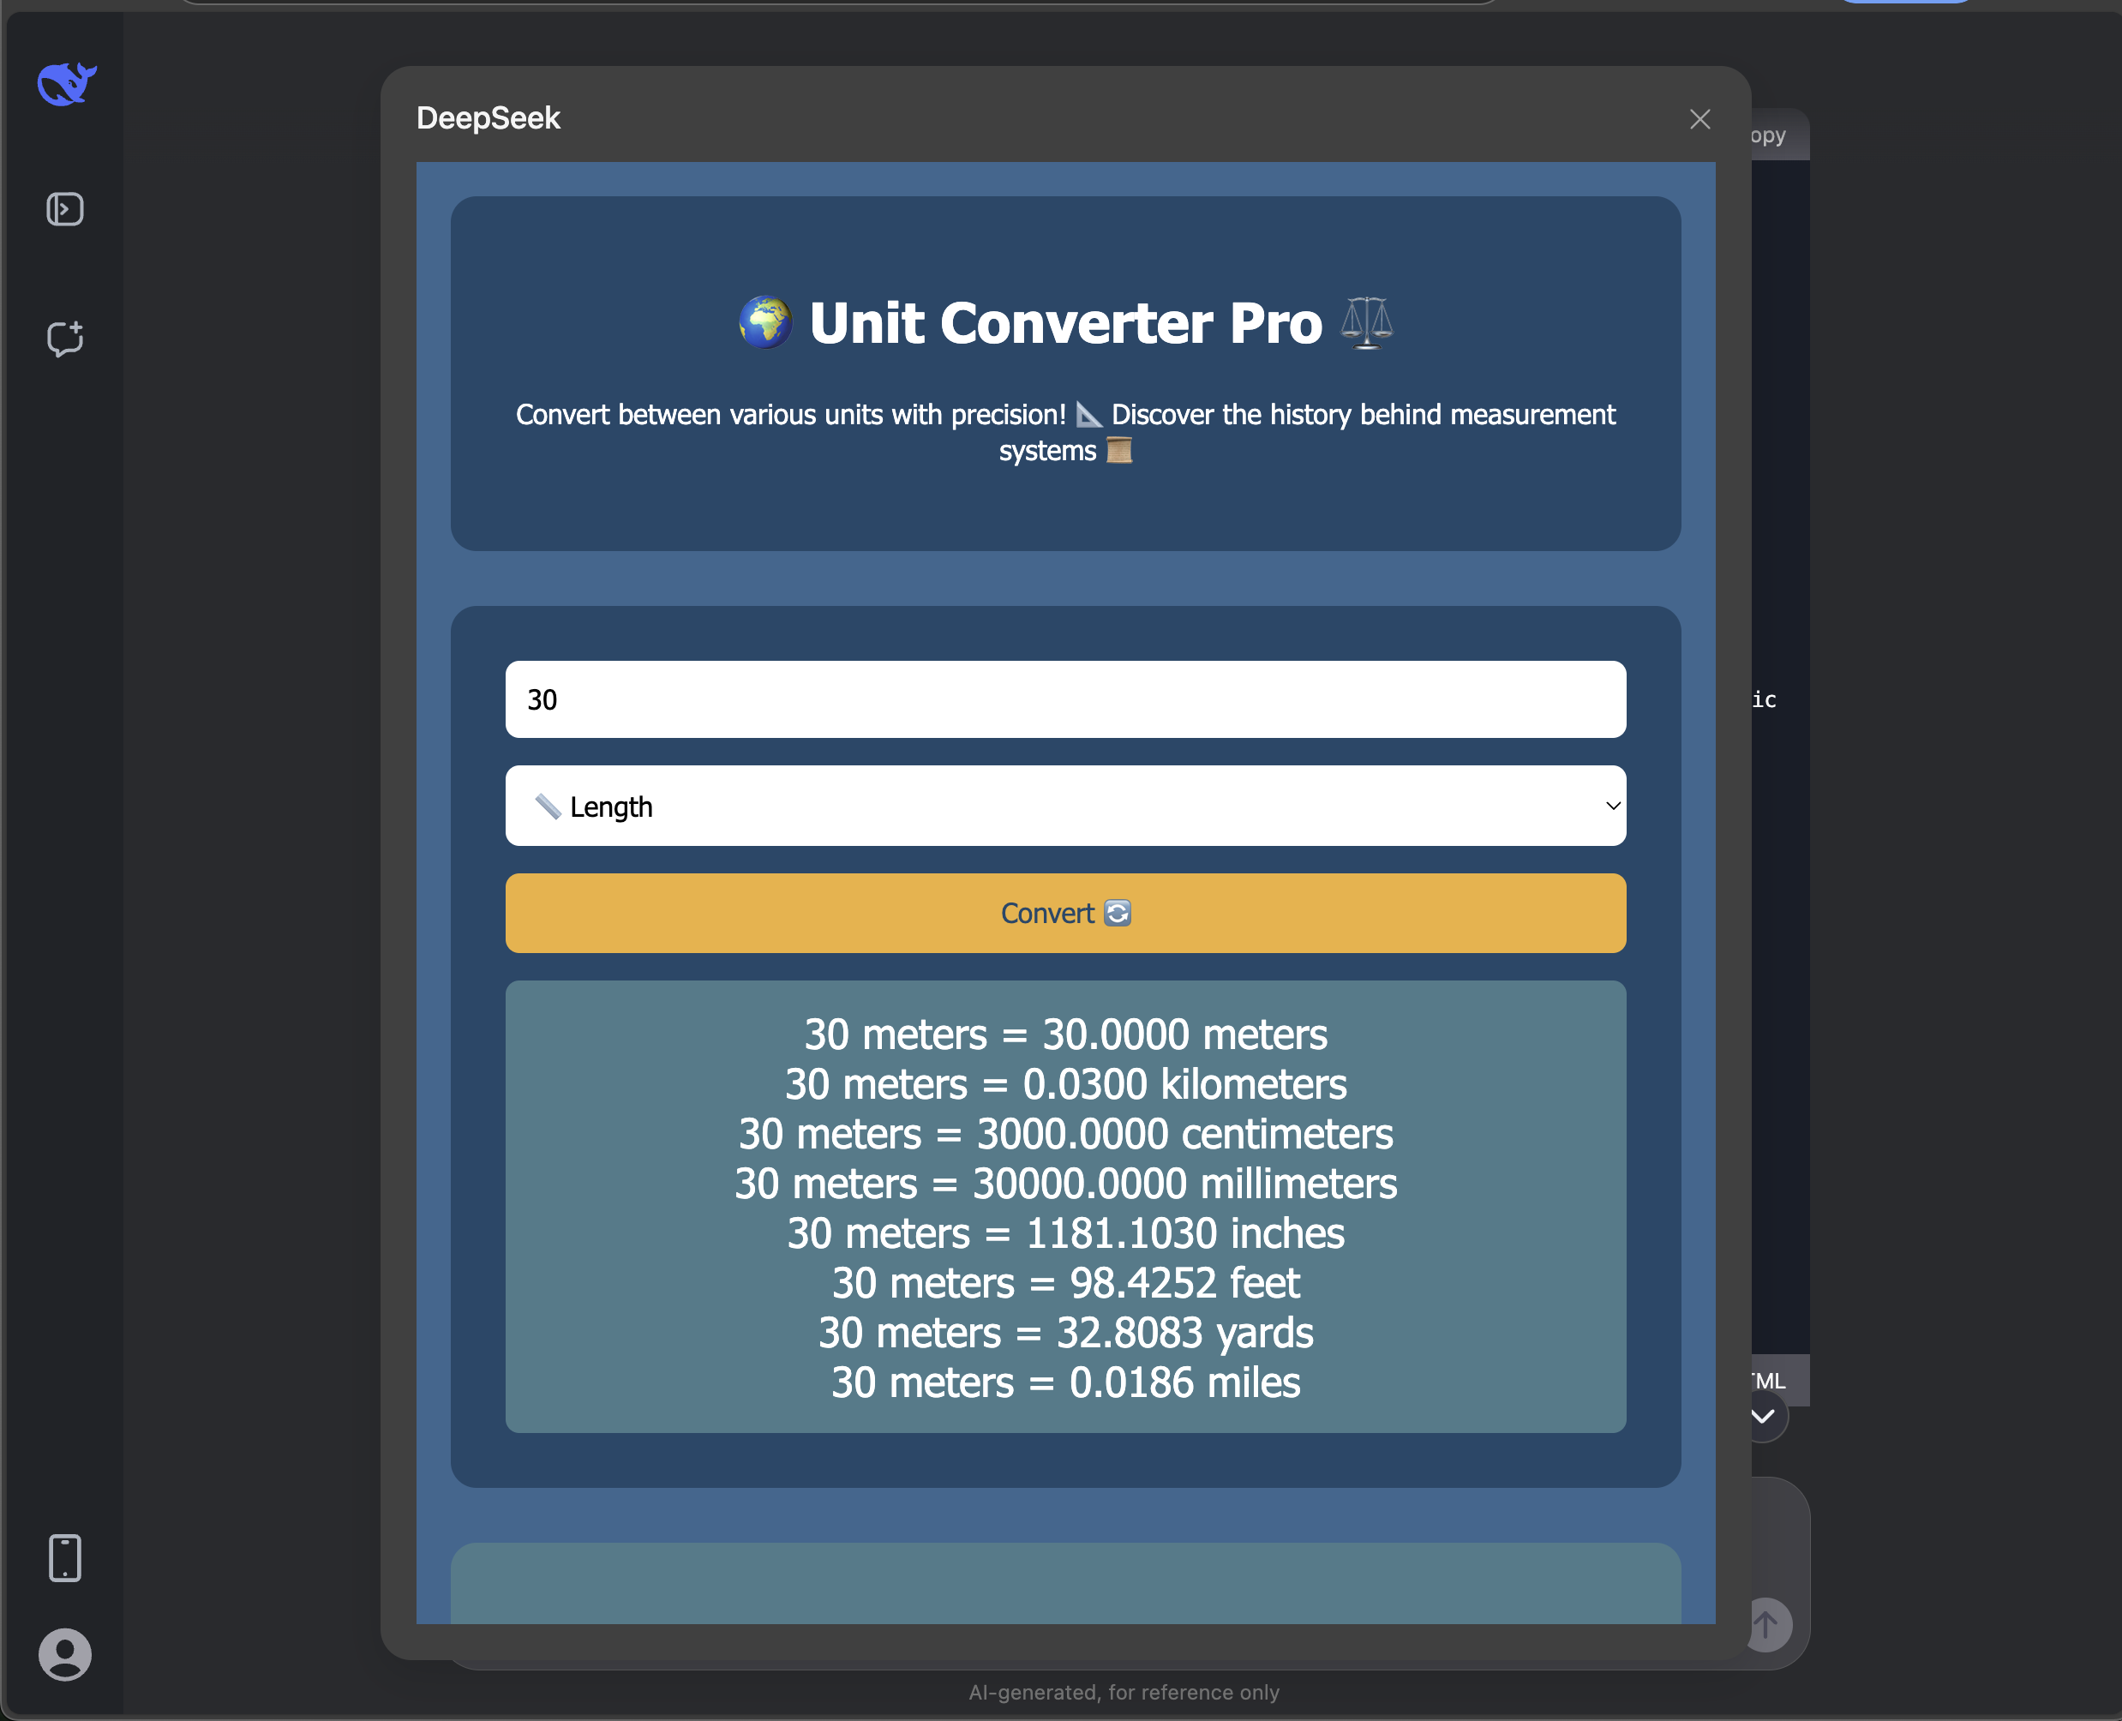Open the Length category dropdown
This screenshot has width=2122, height=1721.
(1065, 806)
